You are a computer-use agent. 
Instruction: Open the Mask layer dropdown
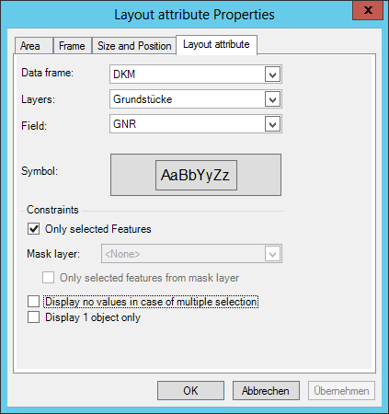191,254
